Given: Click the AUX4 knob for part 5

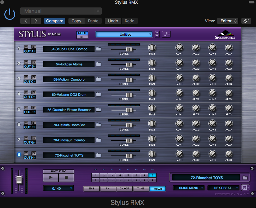Looking at the screenshot, I should coord(229,108).
